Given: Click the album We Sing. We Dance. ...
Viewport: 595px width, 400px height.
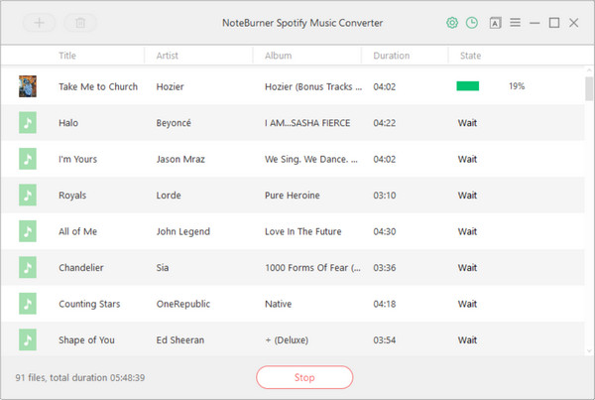Looking at the screenshot, I should point(310,159).
